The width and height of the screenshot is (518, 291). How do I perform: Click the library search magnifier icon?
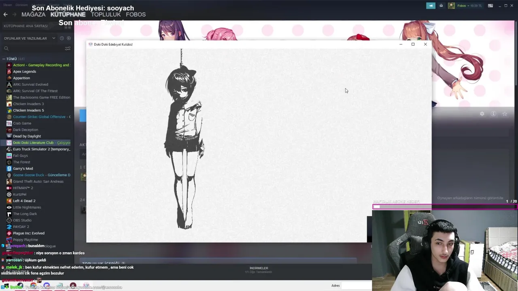click(6, 48)
